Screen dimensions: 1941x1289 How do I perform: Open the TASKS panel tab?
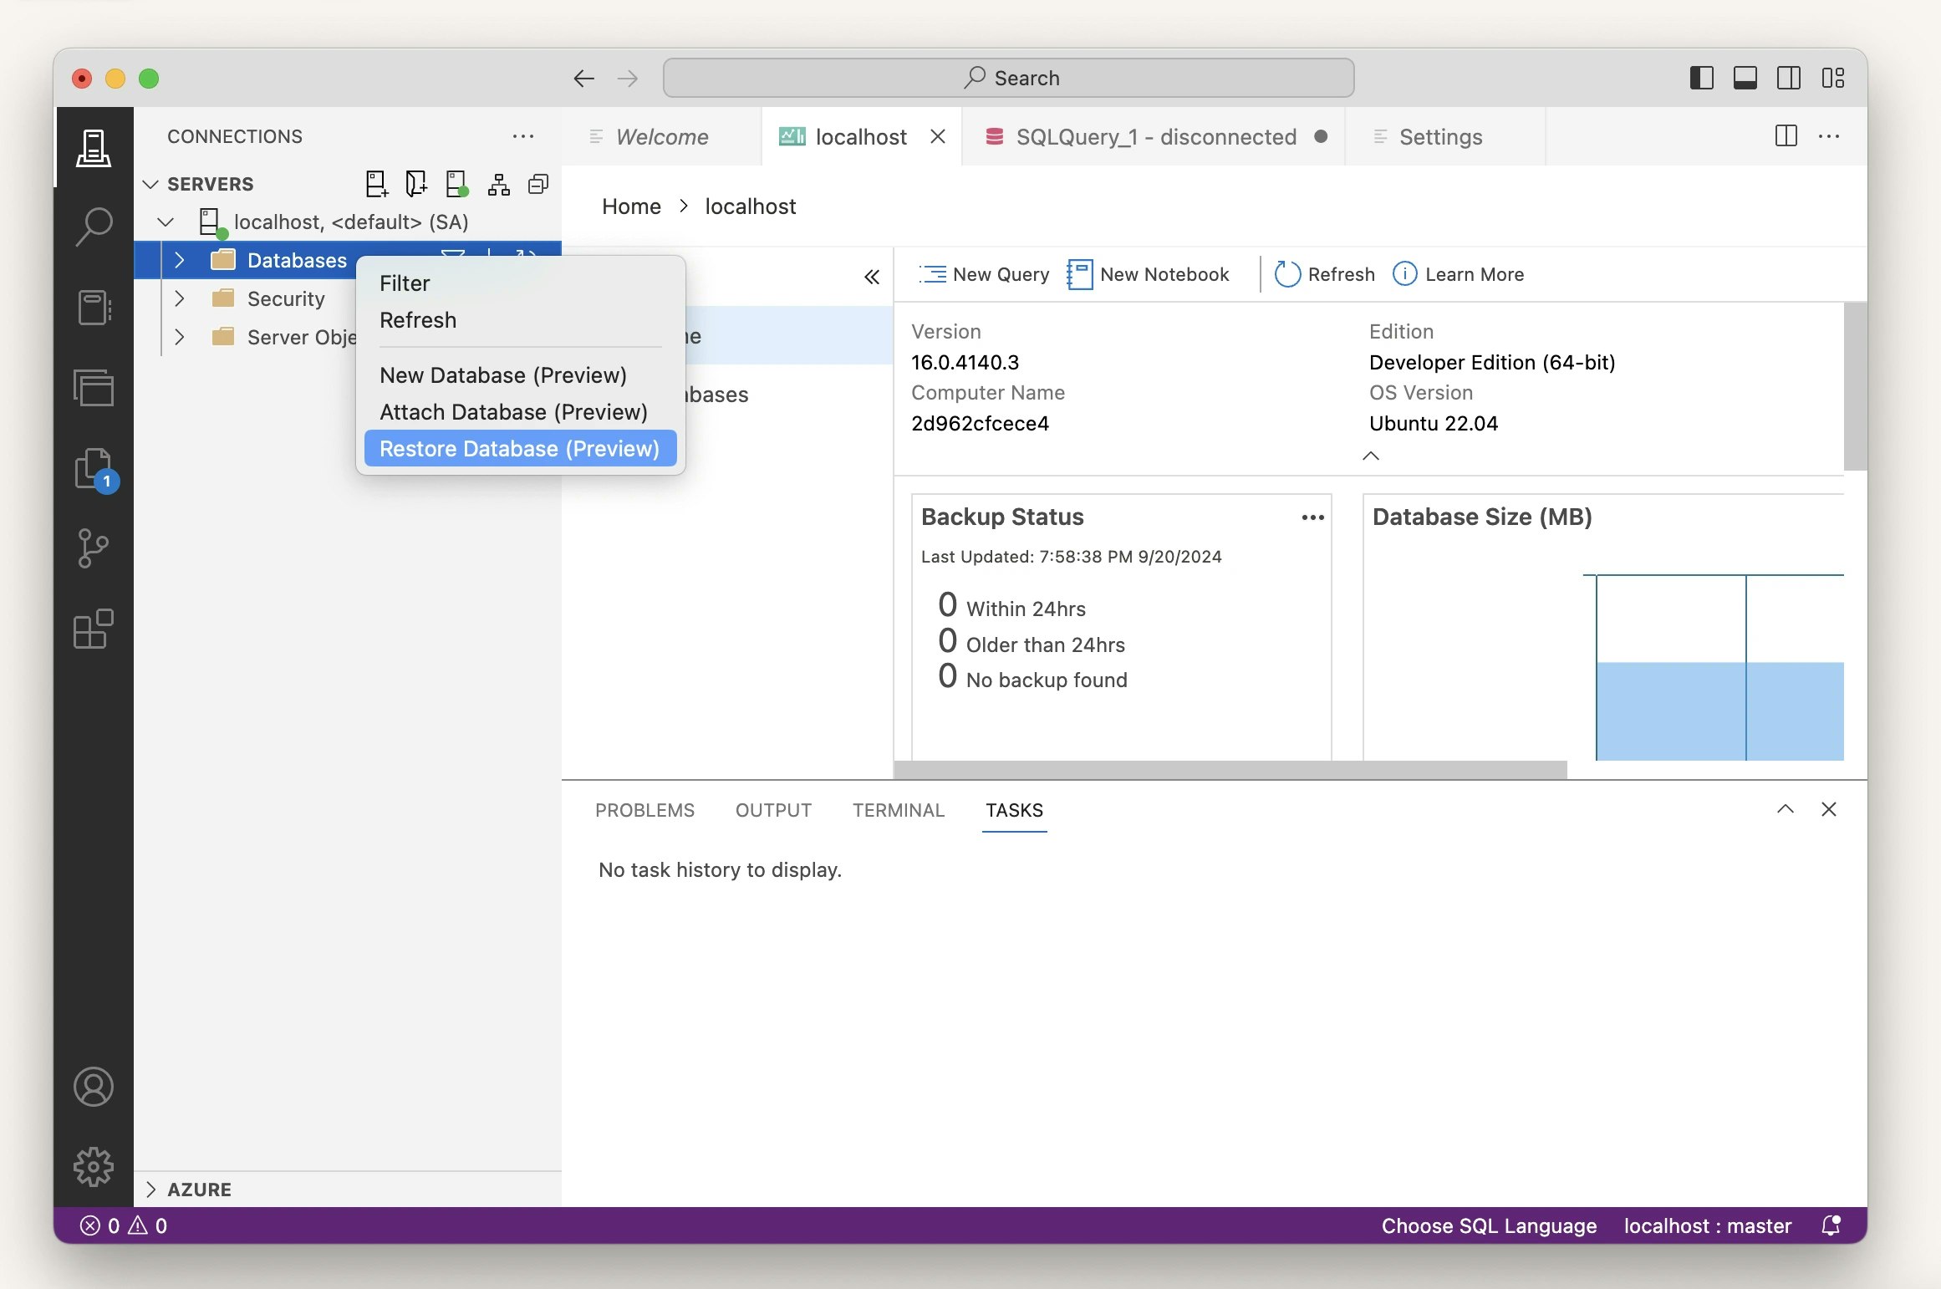1014,810
